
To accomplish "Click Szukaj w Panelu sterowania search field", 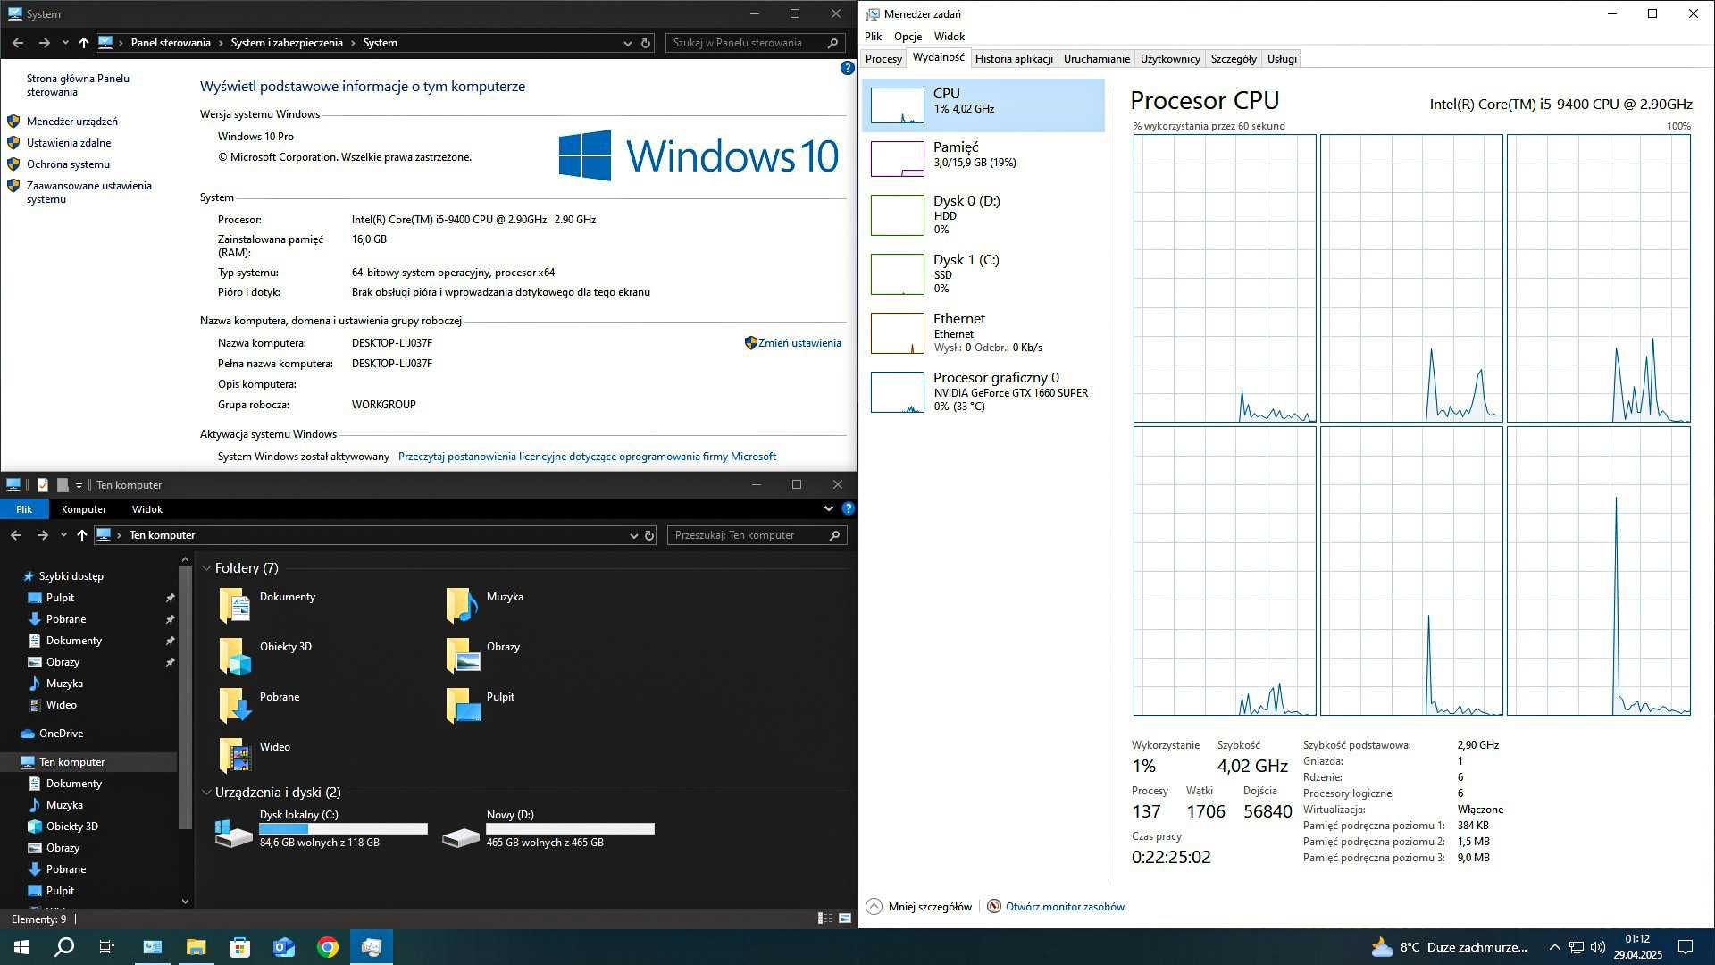I will tap(755, 43).
